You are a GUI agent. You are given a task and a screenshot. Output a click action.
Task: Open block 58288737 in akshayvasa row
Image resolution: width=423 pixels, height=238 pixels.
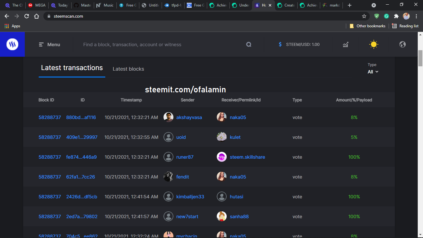(50, 117)
